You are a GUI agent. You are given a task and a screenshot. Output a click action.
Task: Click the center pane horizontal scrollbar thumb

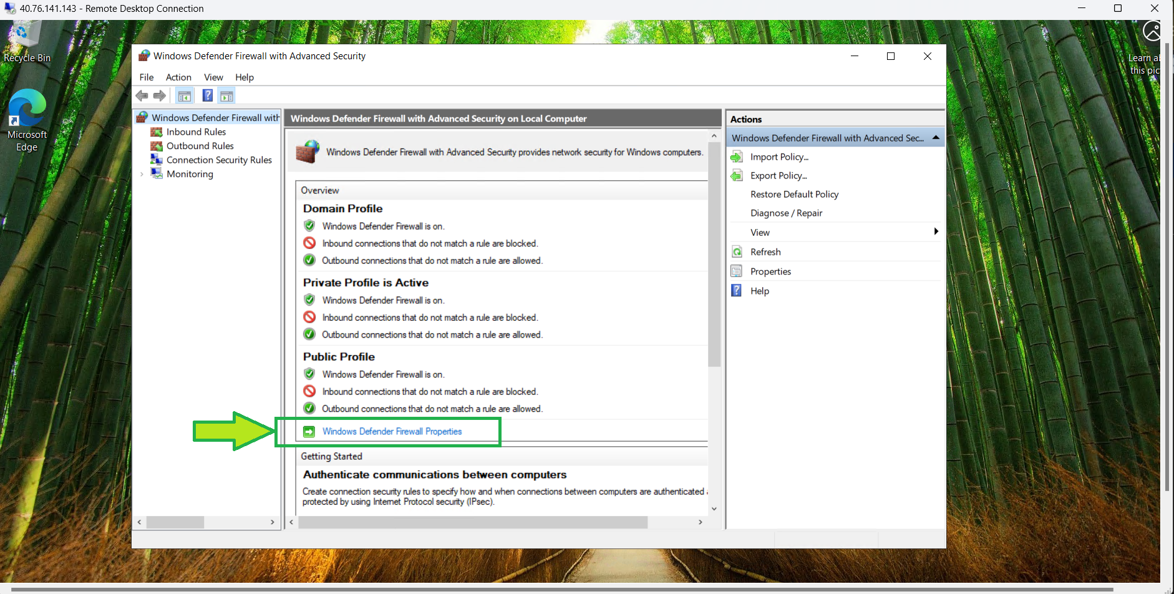click(473, 522)
